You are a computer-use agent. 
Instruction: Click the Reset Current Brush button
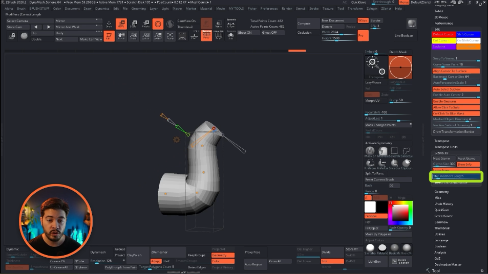click(388, 179)
